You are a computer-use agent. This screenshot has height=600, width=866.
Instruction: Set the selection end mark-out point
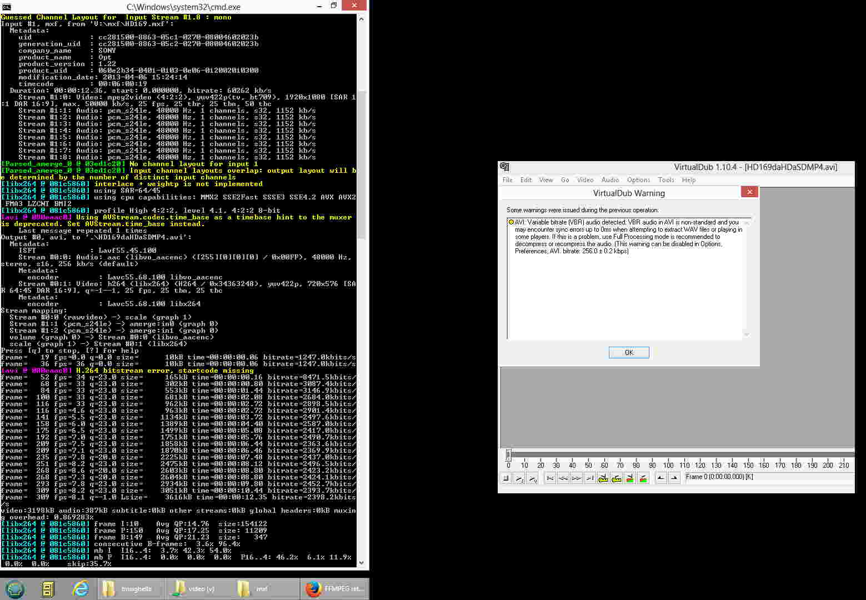click(x=674, y=478)
